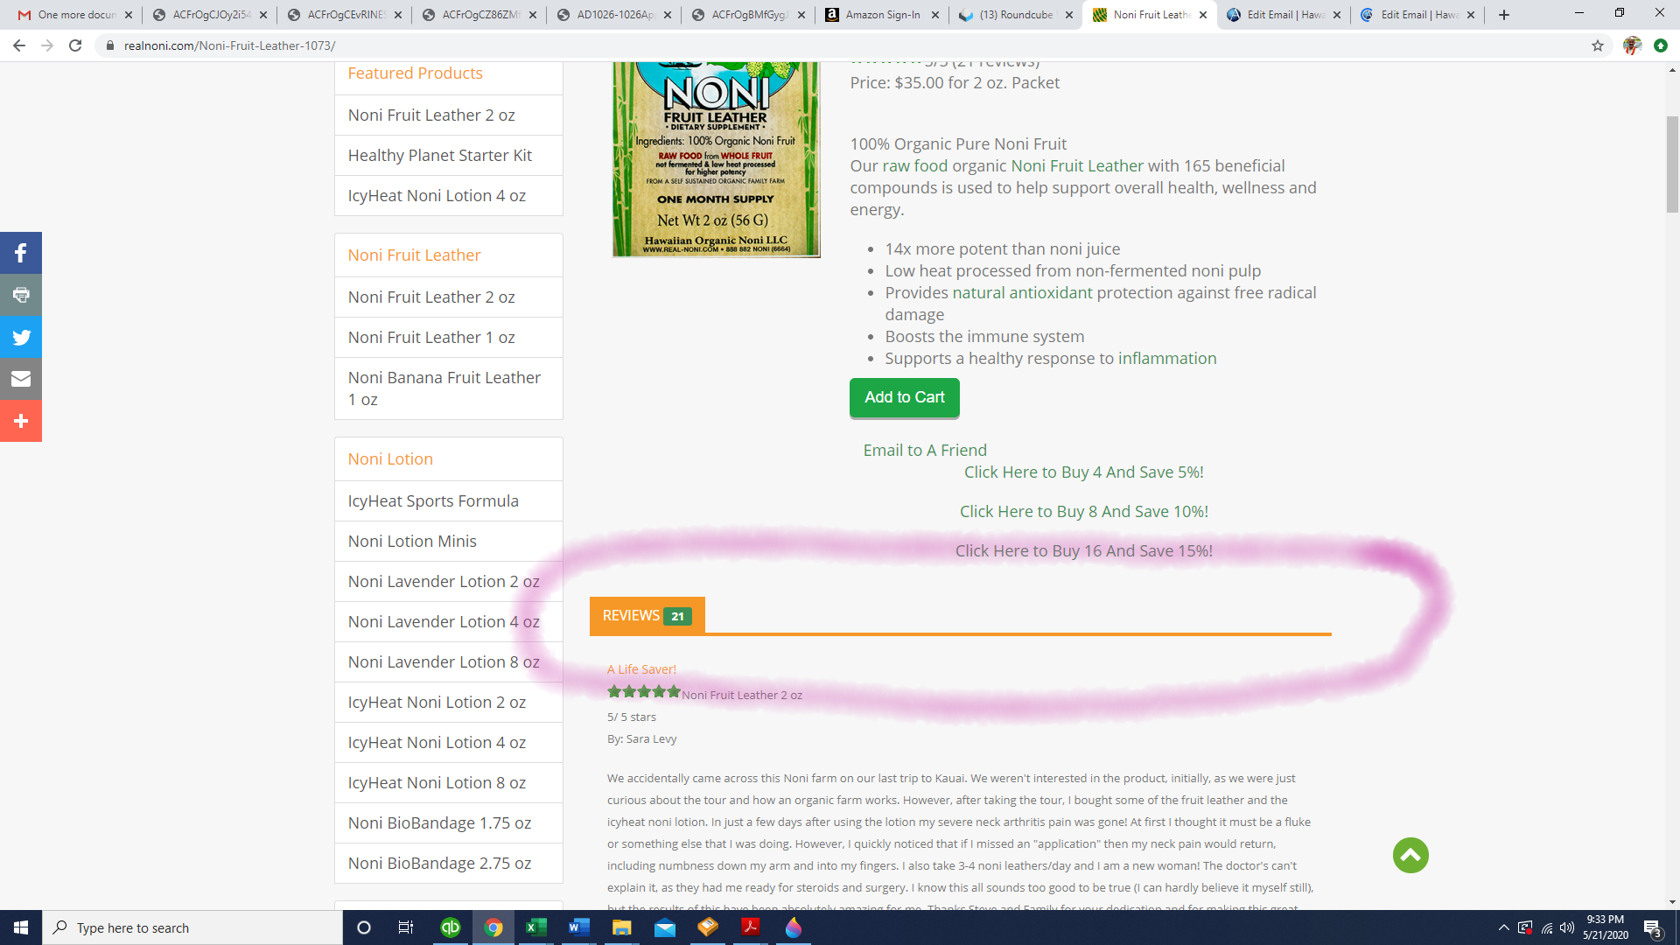Click the print sidebar icon
Image resolution: width=1680 pixels, height=945 pixels.
(21, 296)
